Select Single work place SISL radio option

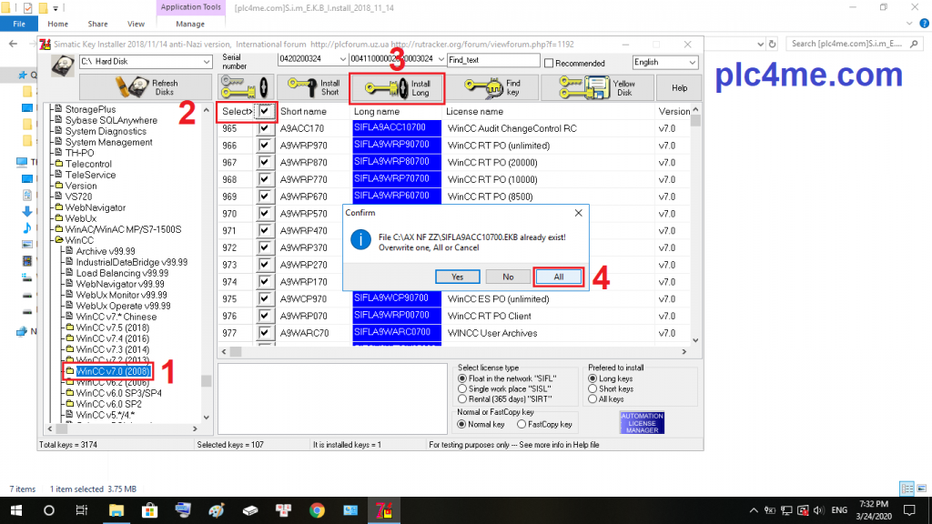[463, 388]
